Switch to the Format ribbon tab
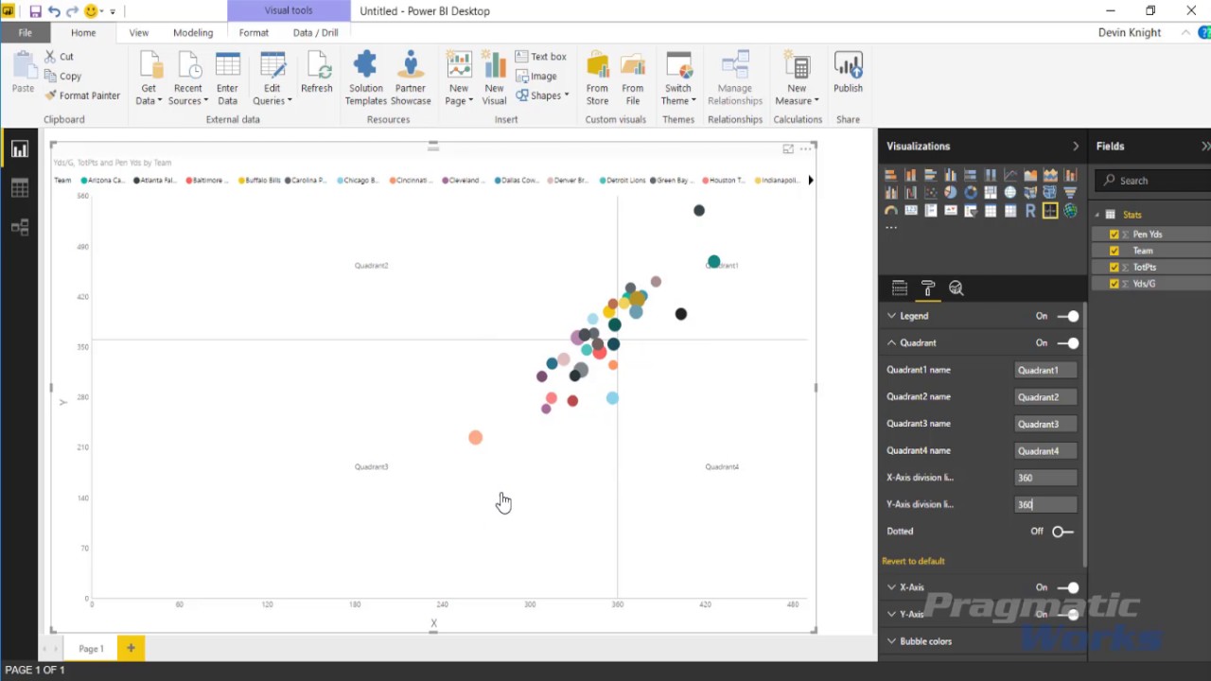This screenshot has width=1211, height=681. pos(254,32)
